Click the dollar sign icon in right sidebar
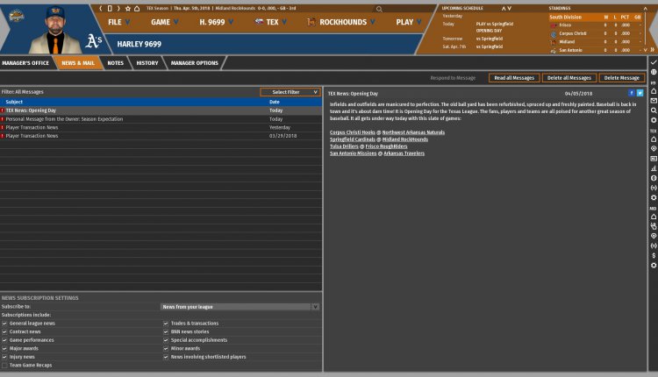 pos(653,255)
